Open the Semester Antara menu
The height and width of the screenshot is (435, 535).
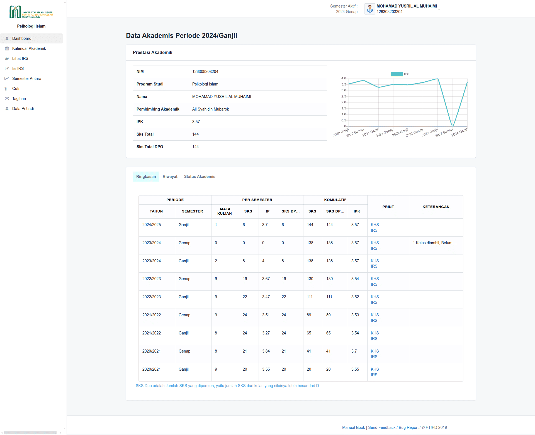pyautogui.click(x=31, y=79)
